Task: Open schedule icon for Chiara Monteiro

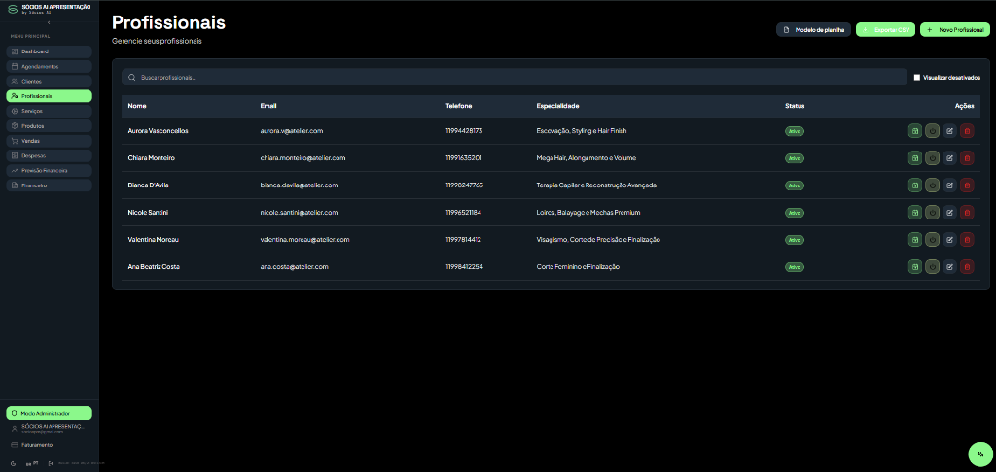Action: coord(914,158)
